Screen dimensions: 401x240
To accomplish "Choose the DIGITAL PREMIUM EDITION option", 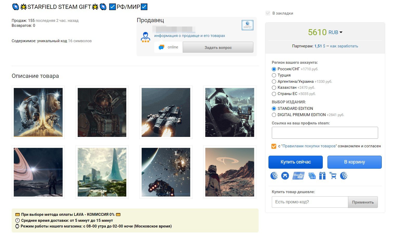I will 274,115.
